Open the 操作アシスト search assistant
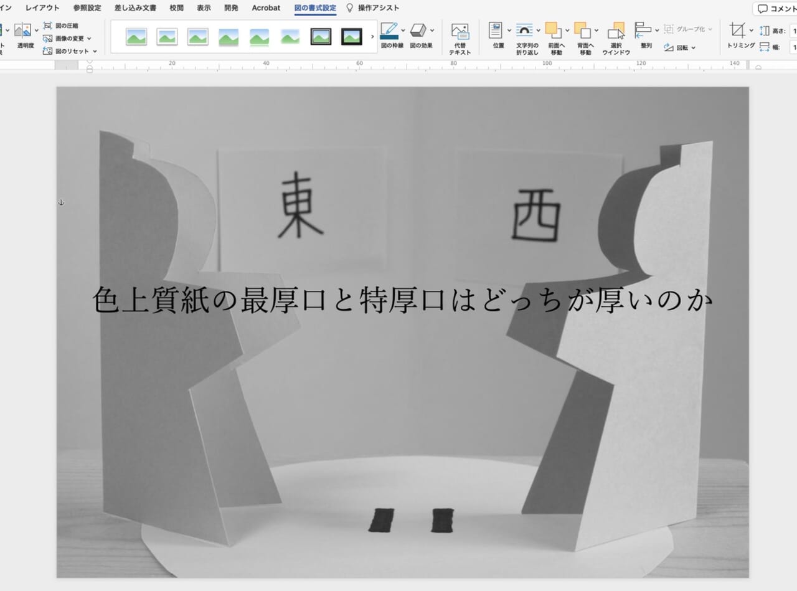Viewport: 797px width, 591px height. [x=374, y=7]
